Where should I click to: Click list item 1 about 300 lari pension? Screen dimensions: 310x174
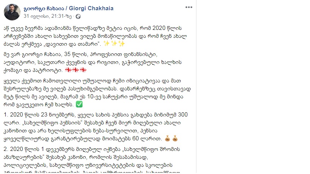[x=95, y=127]
